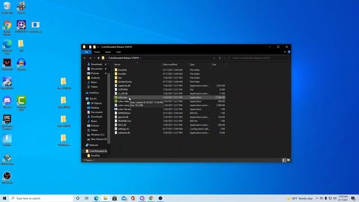Open the Recycle Bin desktop icon

click(x=7, y=7)
